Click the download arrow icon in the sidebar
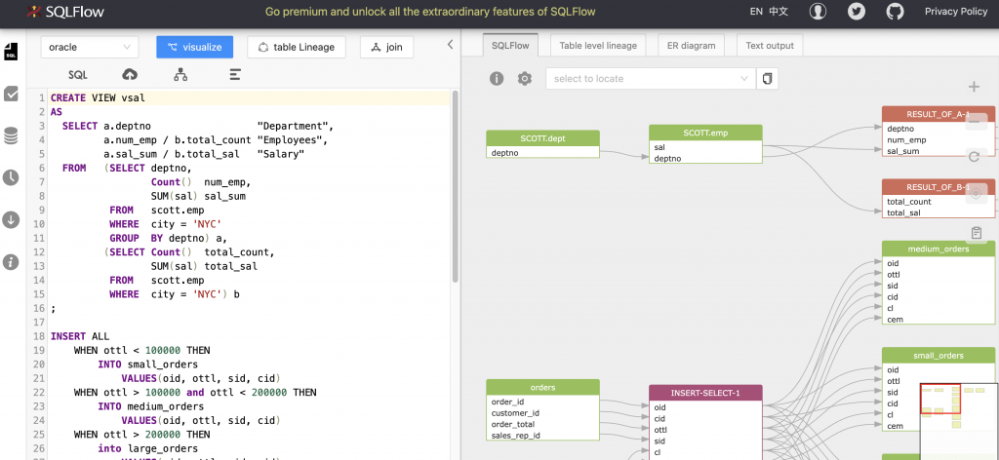 coord(12,219)
